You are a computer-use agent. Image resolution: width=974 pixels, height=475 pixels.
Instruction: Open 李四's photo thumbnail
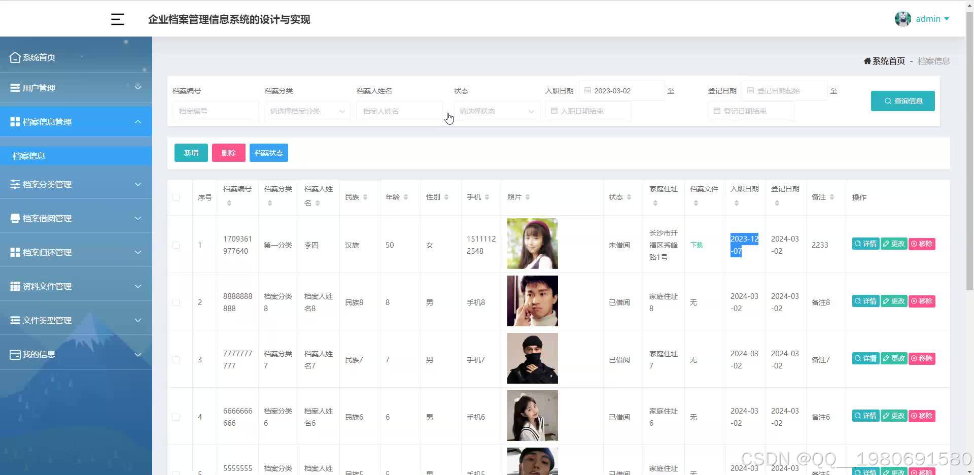tap(532, 244)
